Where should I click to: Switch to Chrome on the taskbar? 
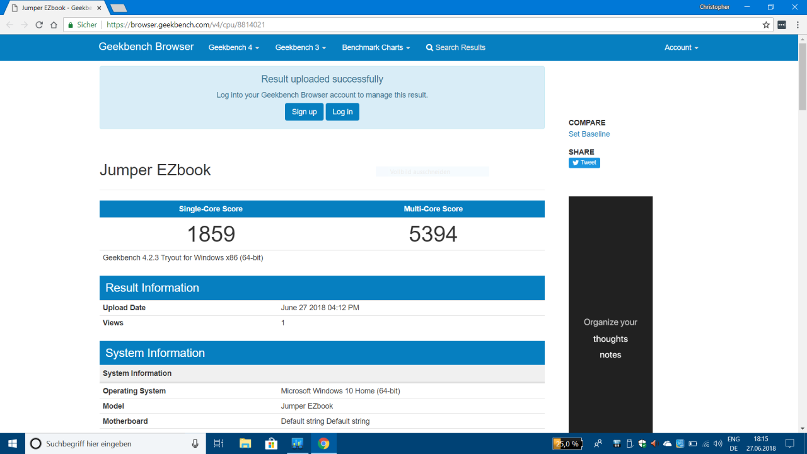323,443
